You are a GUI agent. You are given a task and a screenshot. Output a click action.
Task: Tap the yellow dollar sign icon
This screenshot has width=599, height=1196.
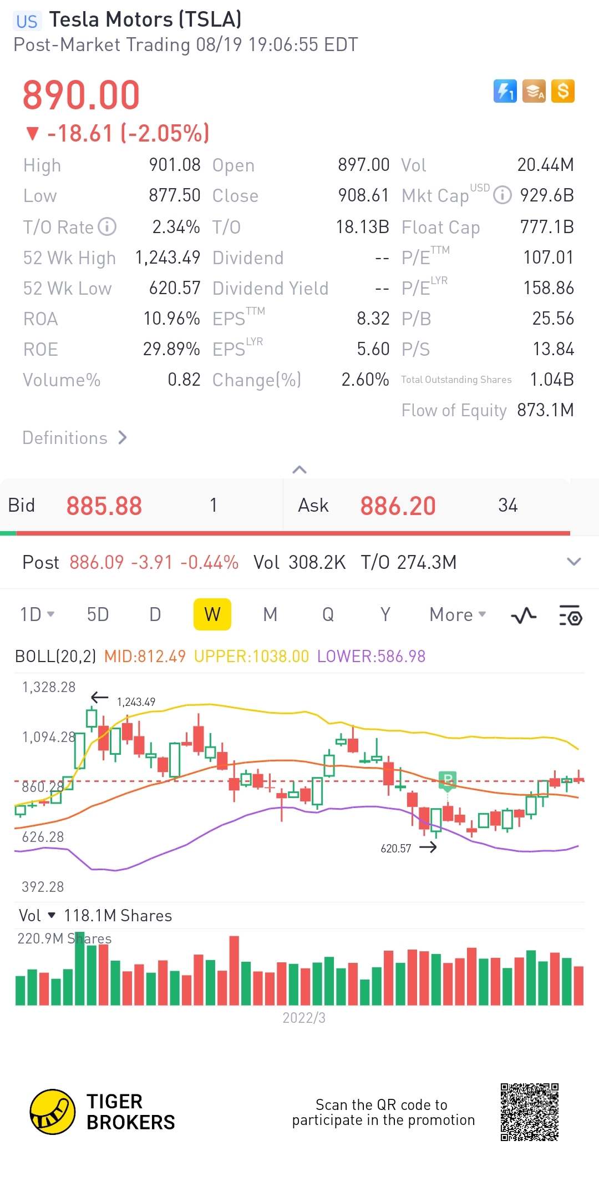pyautogui.click(x=563, y=91)
